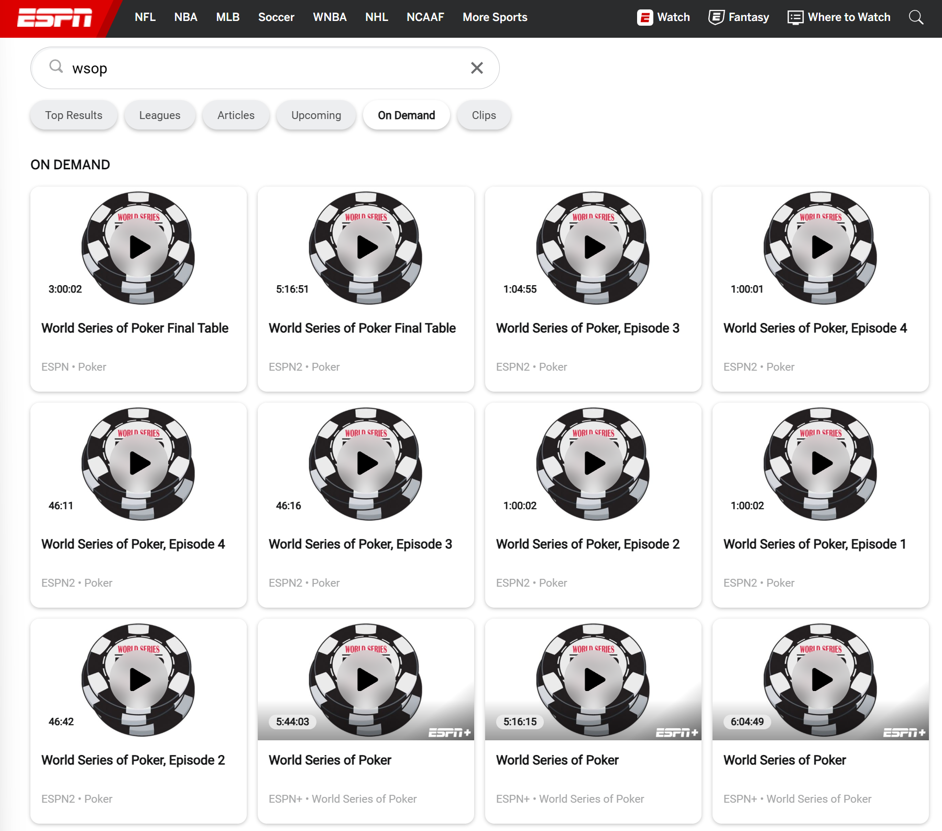
Task: Open the WNBA menu
Action: tap(330, 17)
